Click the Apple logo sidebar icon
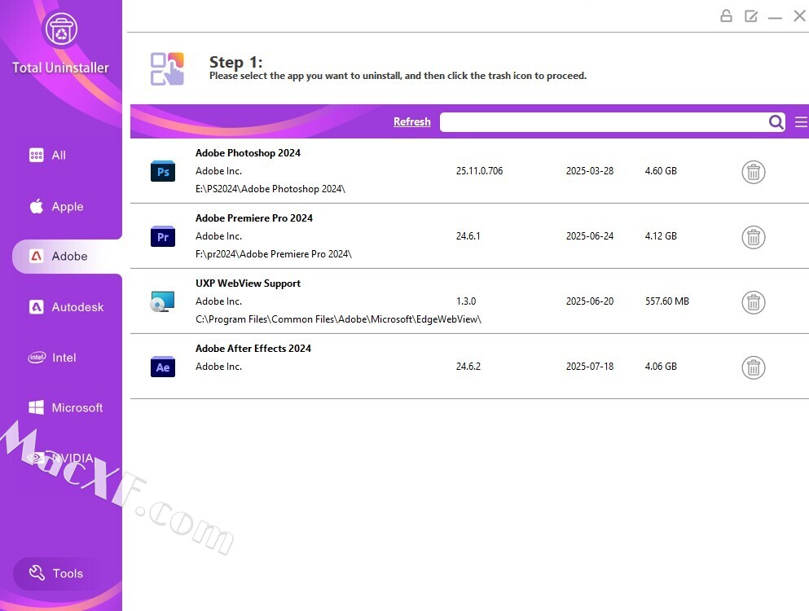The width and height of the screenshot is (809, 611). [x=36, y=206]
